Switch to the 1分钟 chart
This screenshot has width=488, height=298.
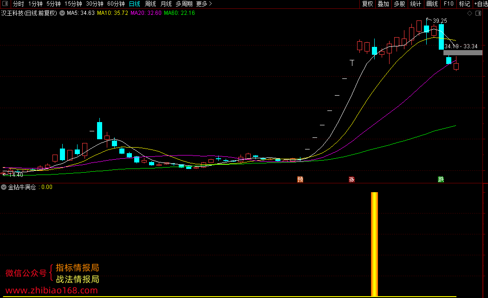click(35, 4)
